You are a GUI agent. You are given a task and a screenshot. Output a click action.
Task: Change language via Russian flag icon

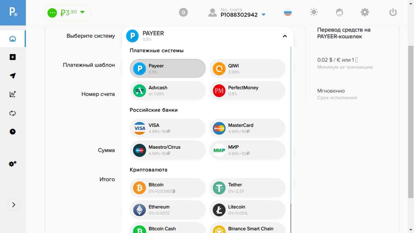point(288,13)
